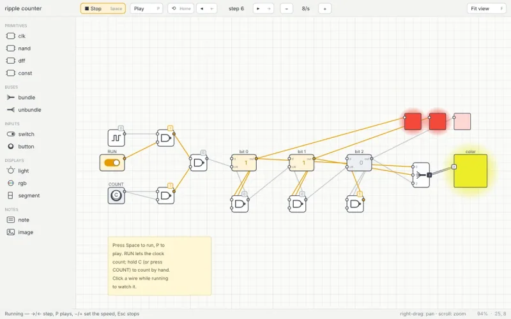The height and width of the screenshot is (319, 511).
Task: Click the Home reset button
Action: (181, 8)
